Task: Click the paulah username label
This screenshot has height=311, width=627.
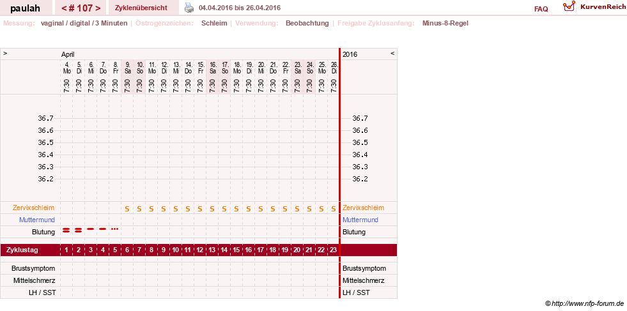Action: [25, 8]
